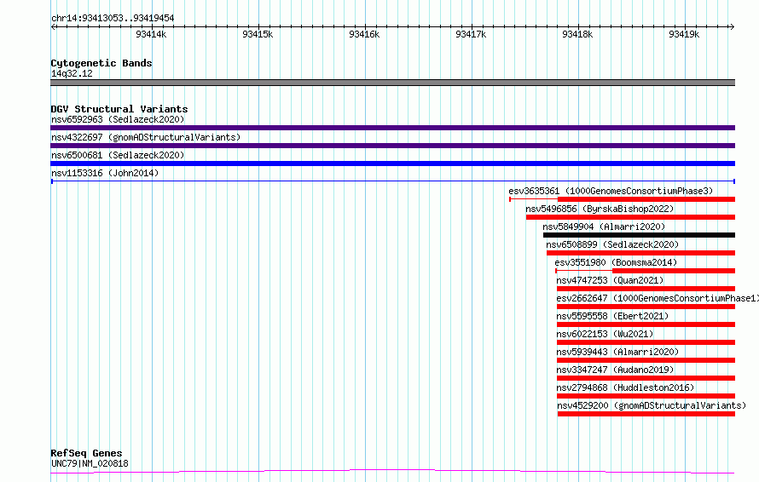This screenshot has width=759, height=482.
Task: Click the red nsv2794868 variant bar
Action: [646, 396]
